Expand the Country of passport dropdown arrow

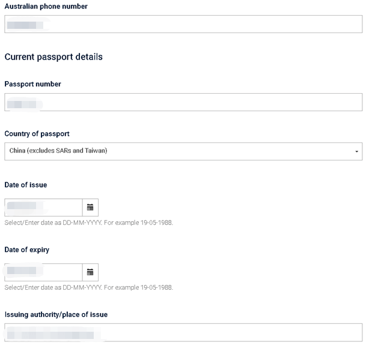[356, 151]
